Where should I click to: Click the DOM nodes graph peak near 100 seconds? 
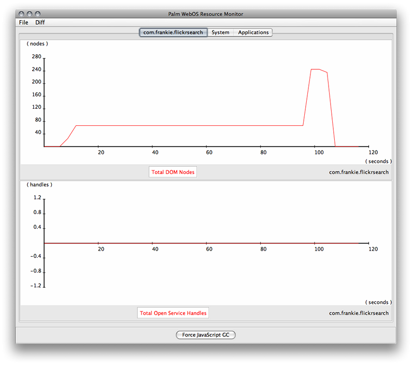pos(315,69)
